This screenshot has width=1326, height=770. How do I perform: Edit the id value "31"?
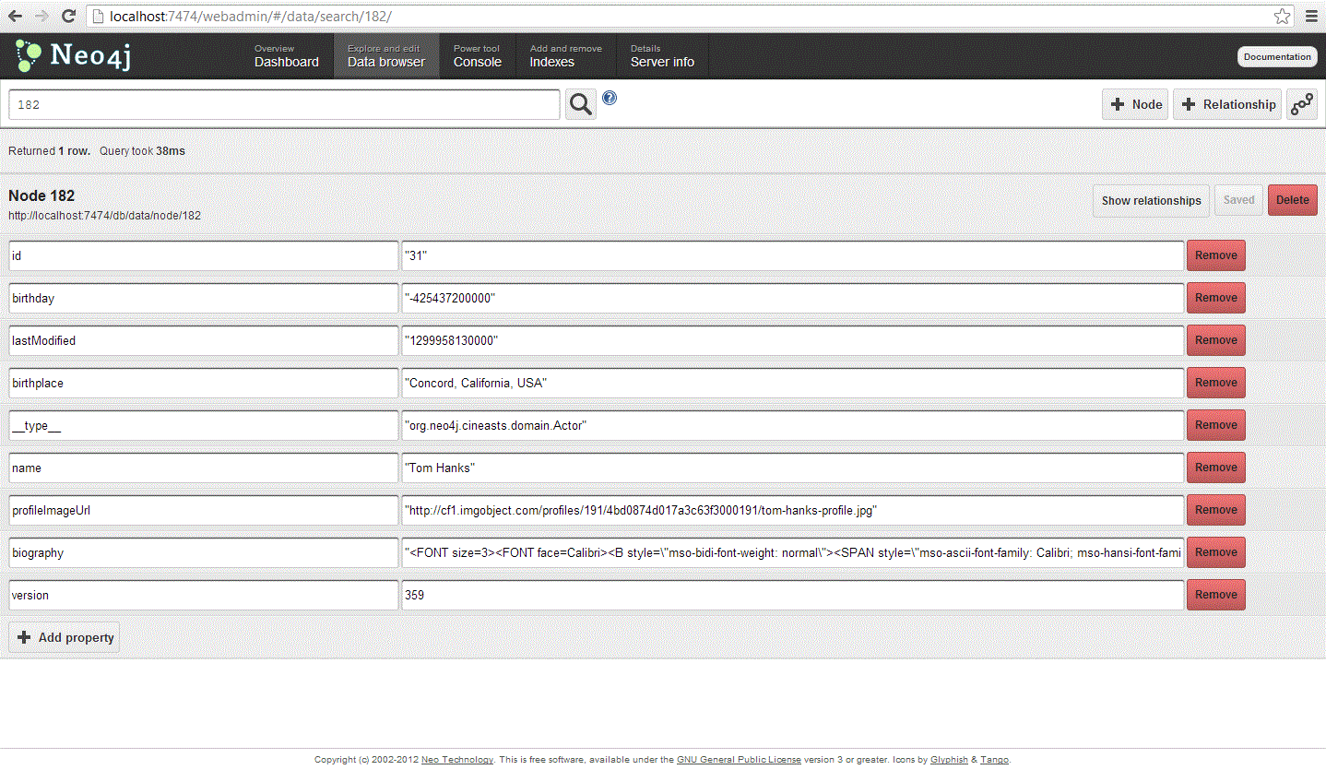(x=793, y=255)
